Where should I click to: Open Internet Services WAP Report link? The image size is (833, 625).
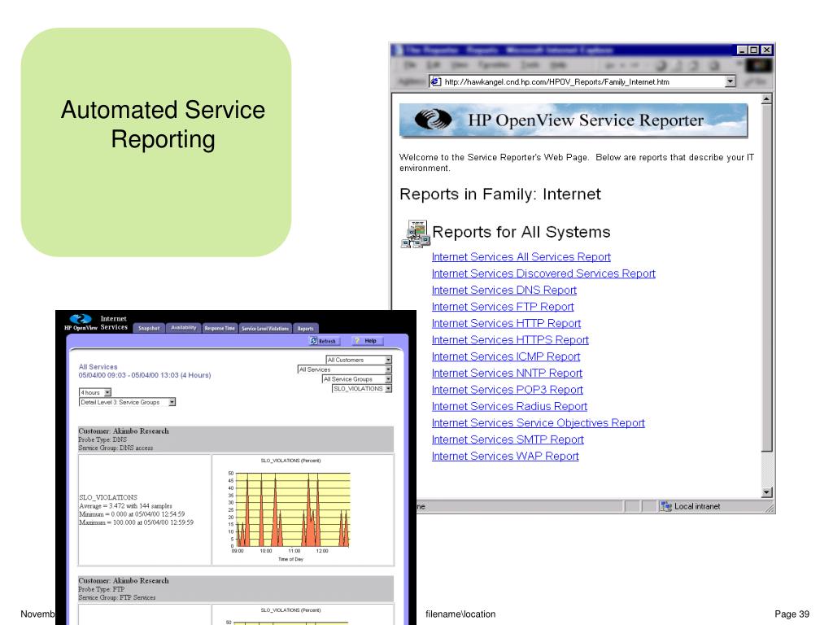coord(505,456)
